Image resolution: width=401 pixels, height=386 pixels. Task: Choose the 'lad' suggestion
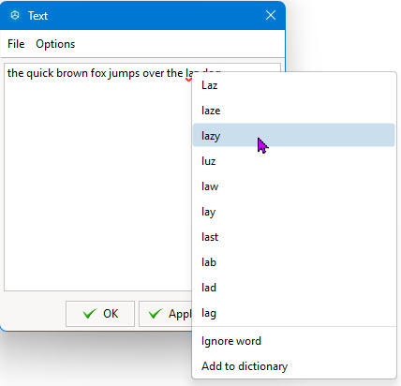pos(293,288)
